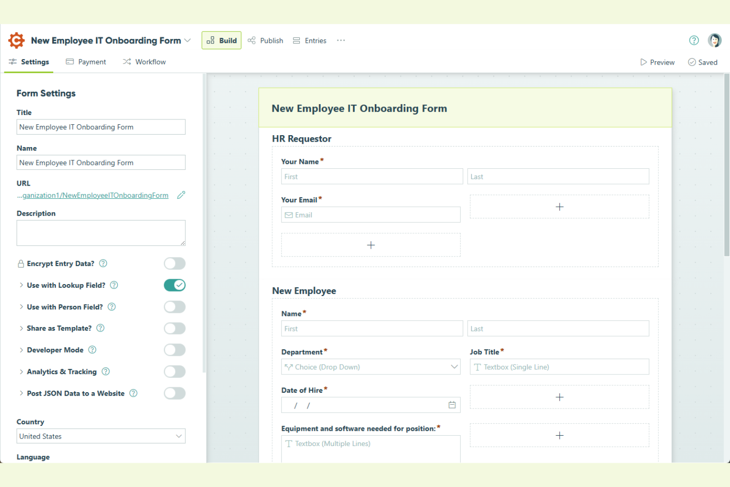Open the form title dropdown in the header
Viewport: 730px width, 487px height.
[188, 40]
